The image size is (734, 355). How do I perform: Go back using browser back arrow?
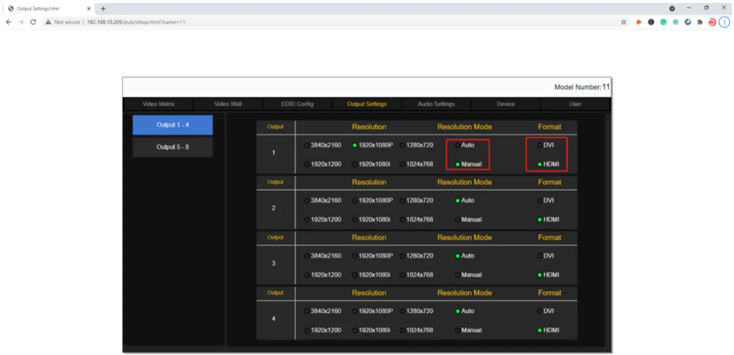pyautogui.click(x=8, y=22)
